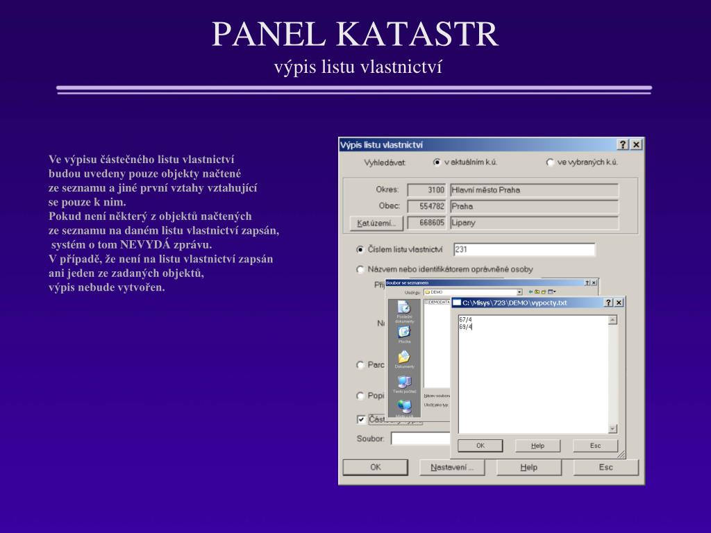The width and height of the screenshot is (711, 533).
Task: Click line '69/4' in the text editor
Action: 465,326
